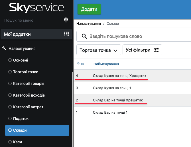Click the microphone voice search icon

coord(66,20)
